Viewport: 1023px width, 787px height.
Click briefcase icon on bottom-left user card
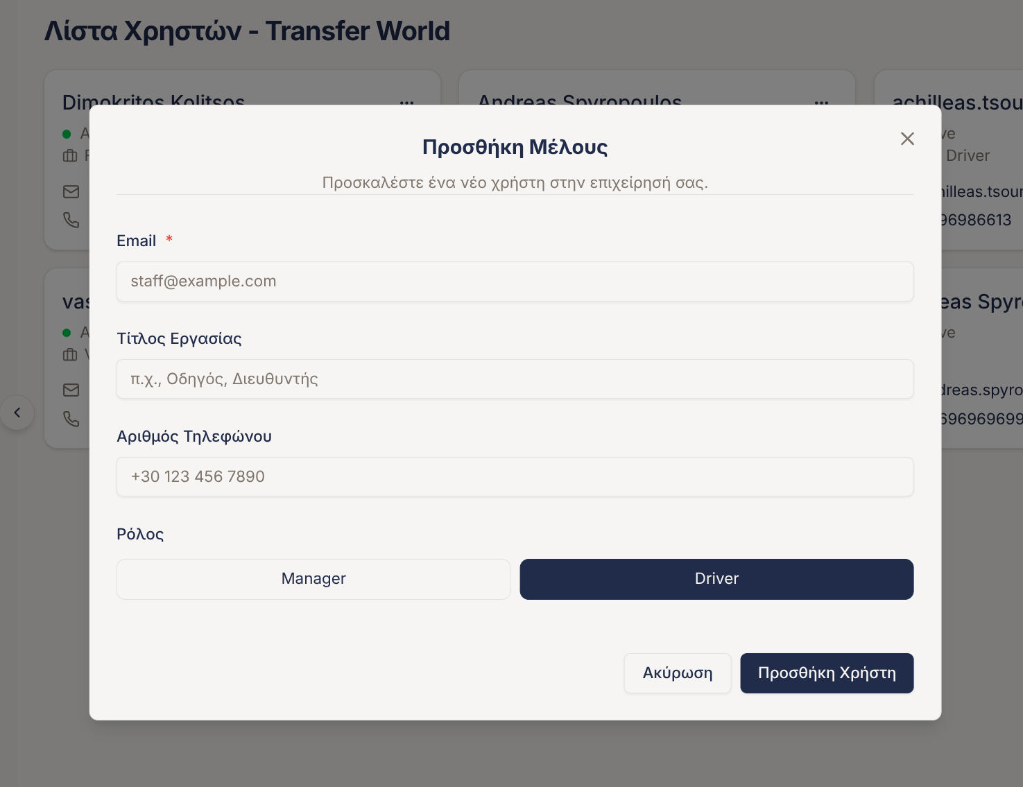tap(70, 355)
